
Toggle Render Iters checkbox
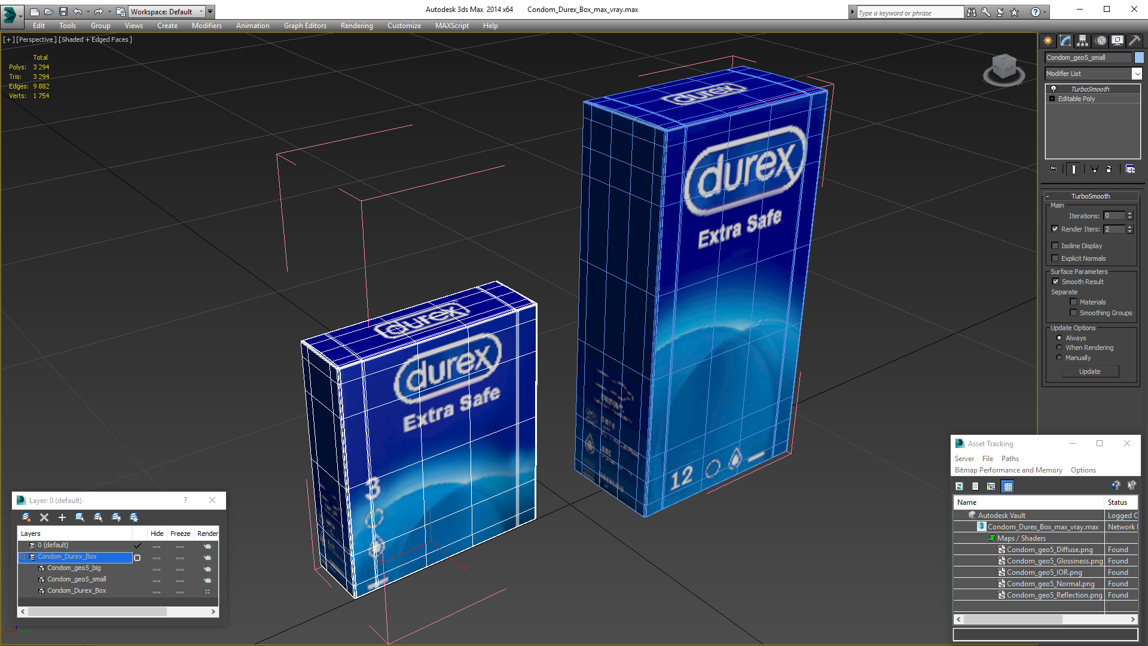tap(1055, 229)
